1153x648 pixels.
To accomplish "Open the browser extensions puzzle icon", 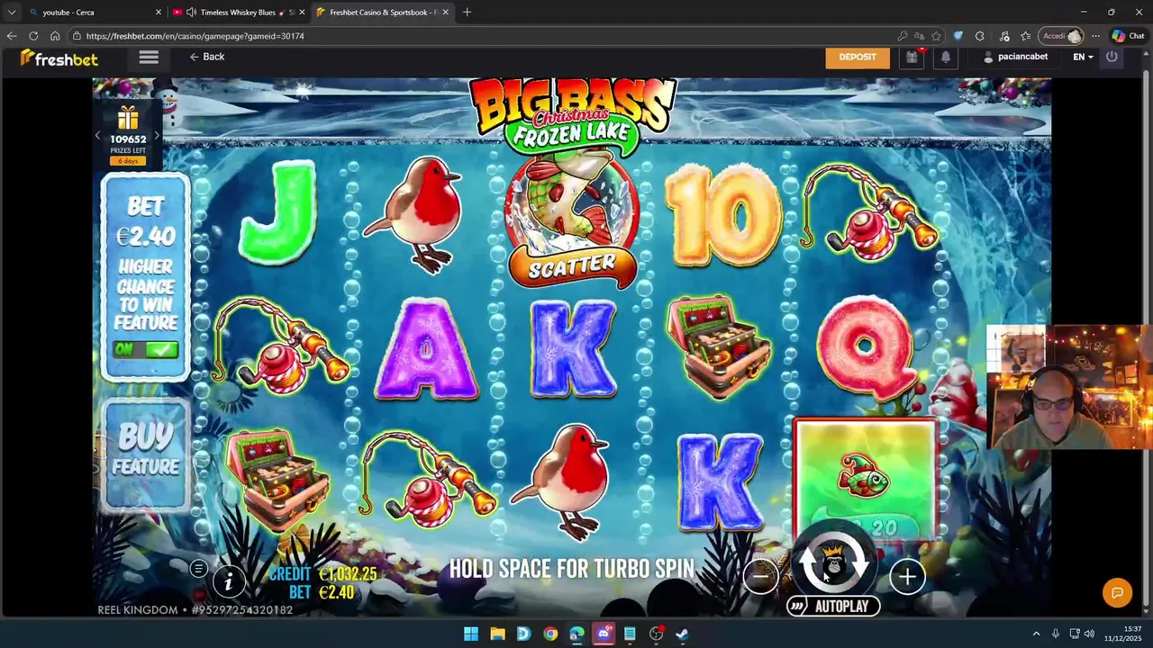I will point(980,36).
